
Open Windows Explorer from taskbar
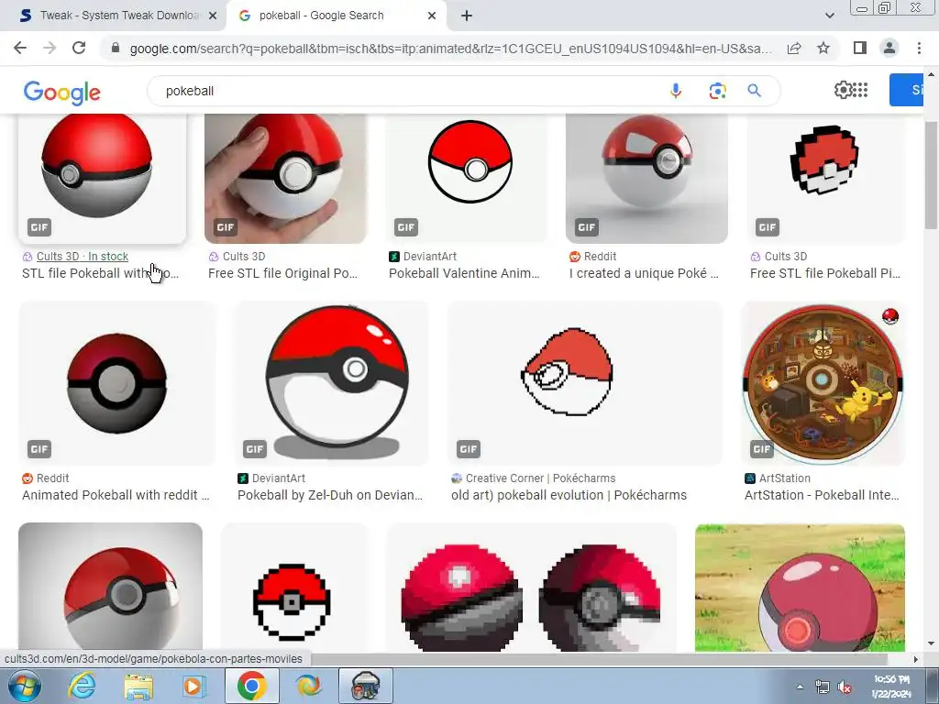[138, 686]
